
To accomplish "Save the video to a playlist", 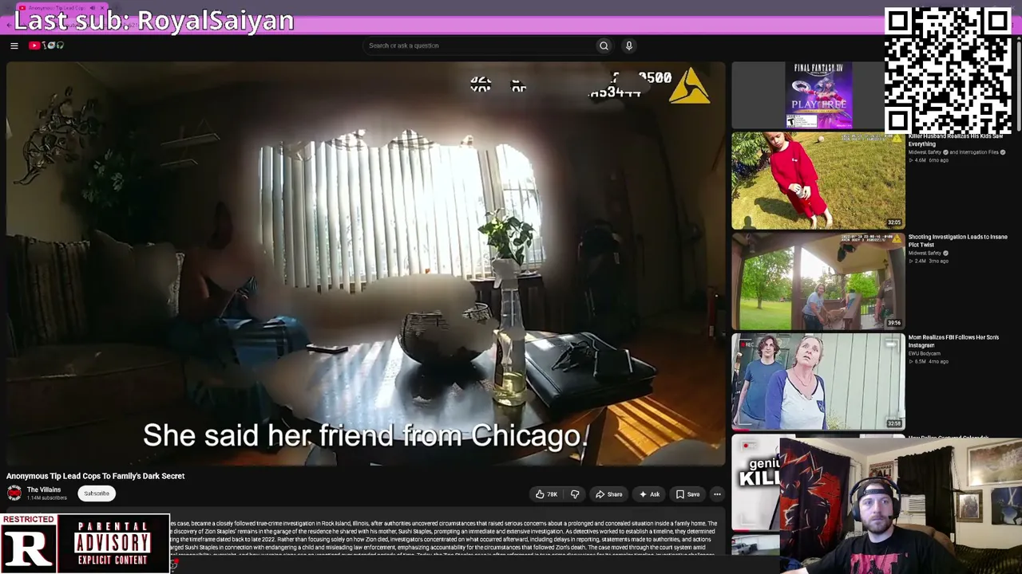I will tap(687, 494).
